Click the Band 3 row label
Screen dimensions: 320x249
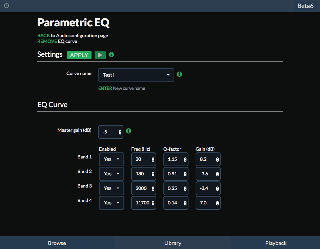[x=84, y=186]
